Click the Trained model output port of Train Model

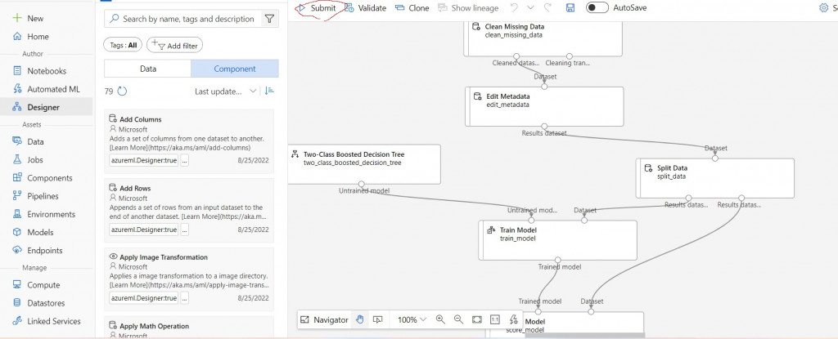(558, 260)
